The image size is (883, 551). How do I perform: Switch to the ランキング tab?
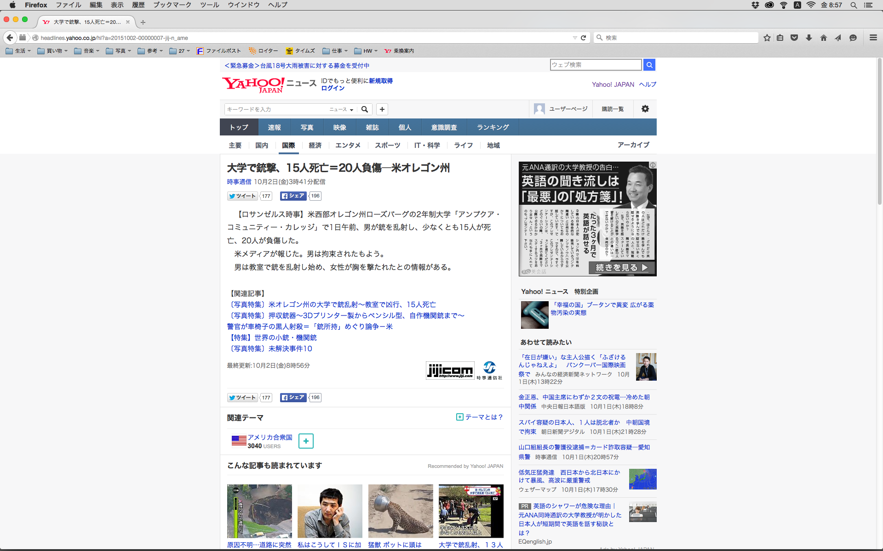click(493, 127)
